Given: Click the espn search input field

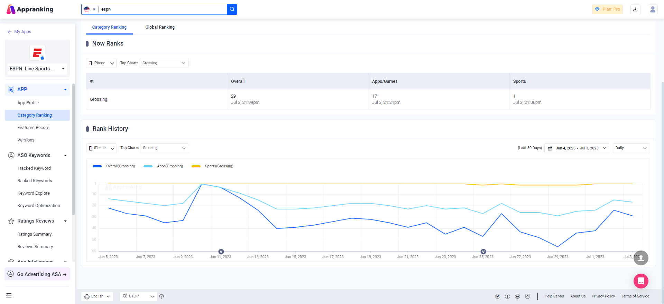Looking at the screenshot, I should [x=163, y=9].
